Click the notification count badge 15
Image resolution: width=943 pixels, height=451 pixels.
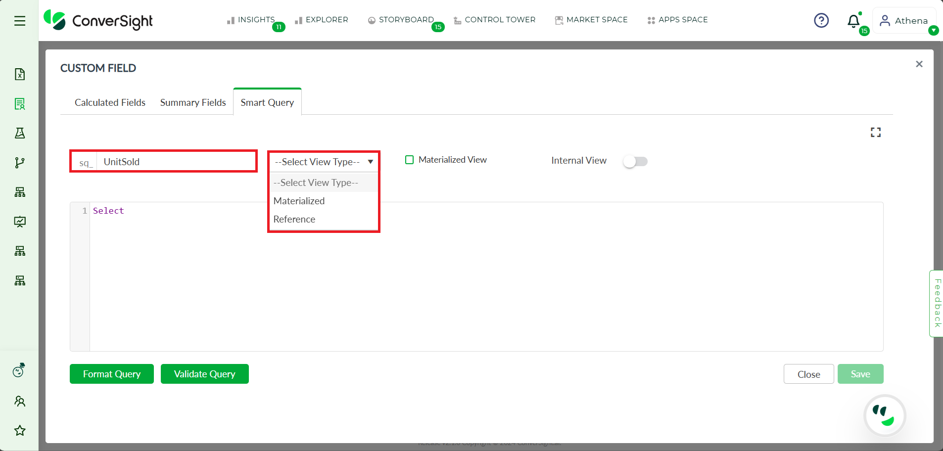click(x=864, y=31)
